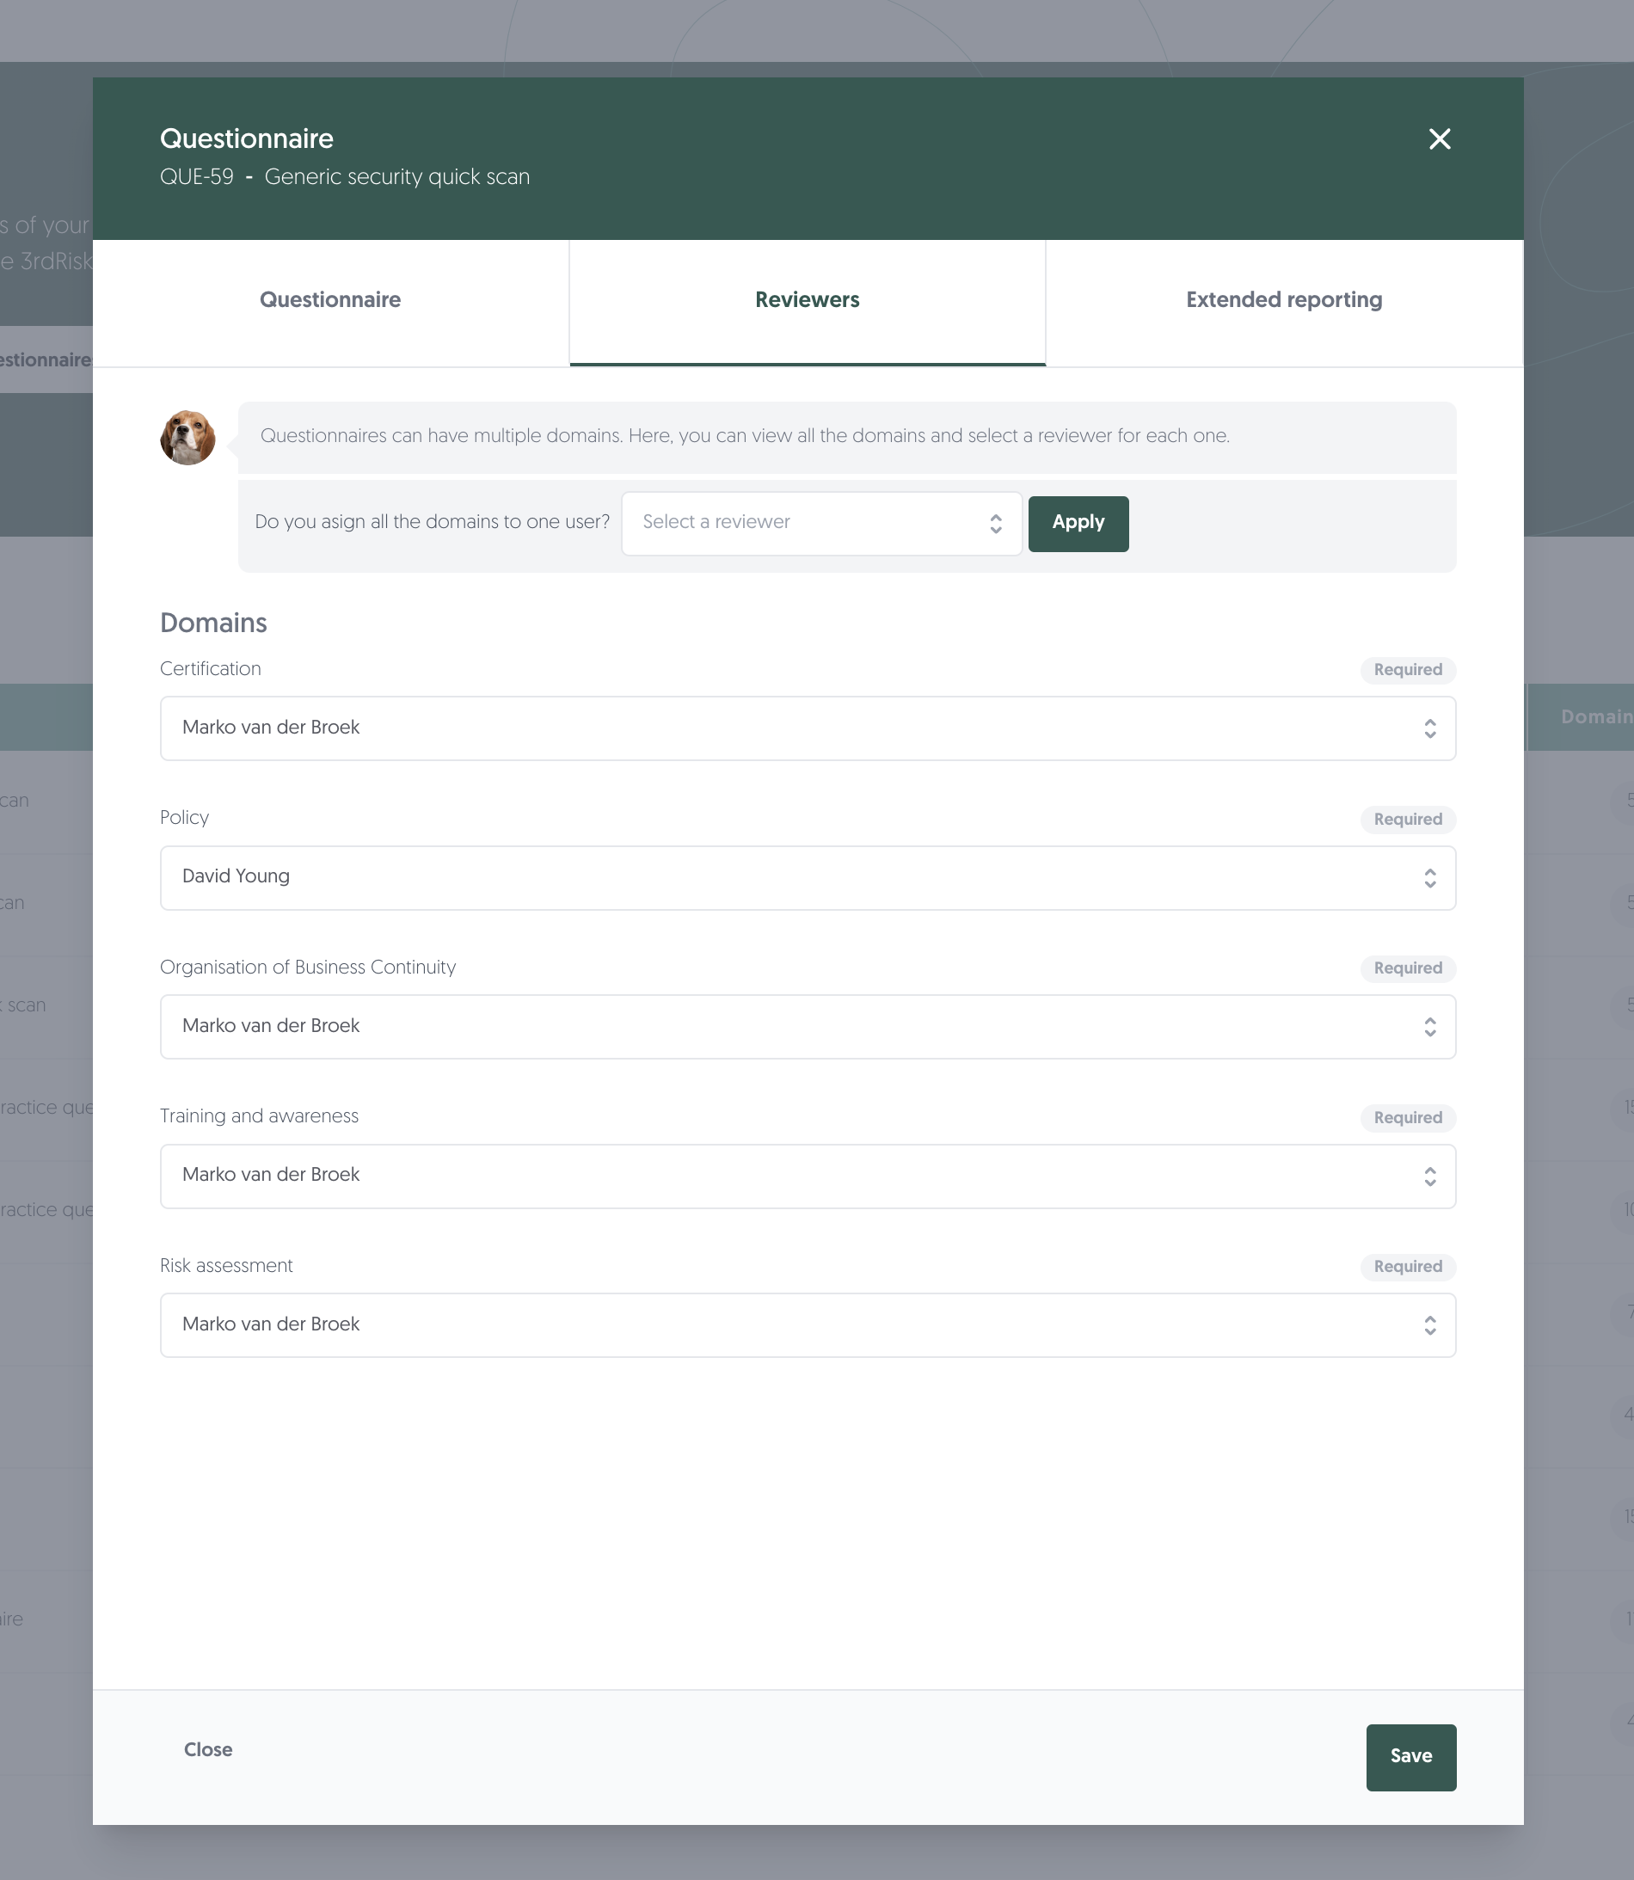Image resolution: width=1634 pixels, height=1880 pixels.
Task: Open the Policy reviewer dropdown showing David Young
Action: tap(808, 878)
